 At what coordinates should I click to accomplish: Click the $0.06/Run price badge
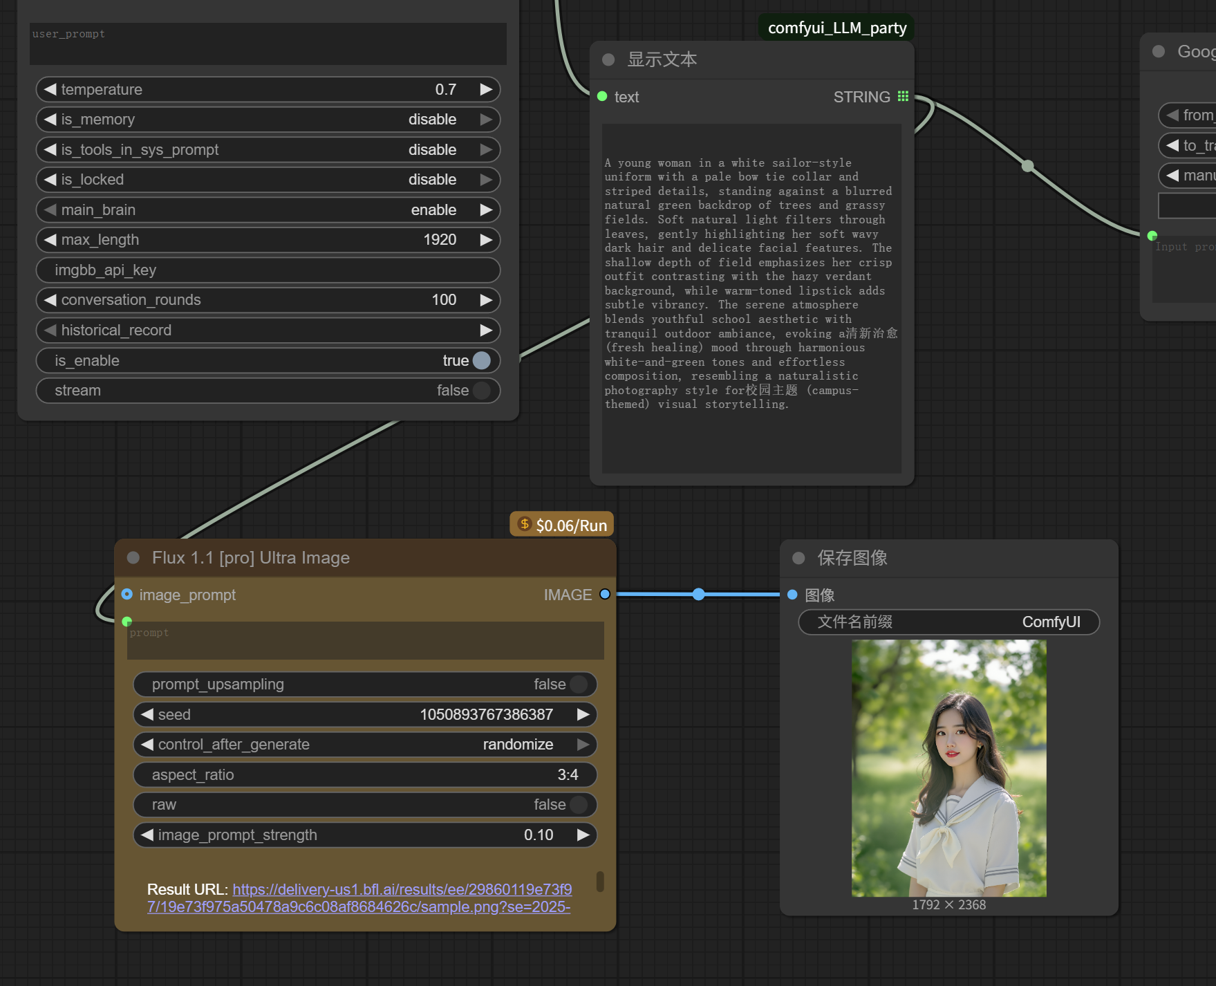pyautogui.click(x=561, y=525)
